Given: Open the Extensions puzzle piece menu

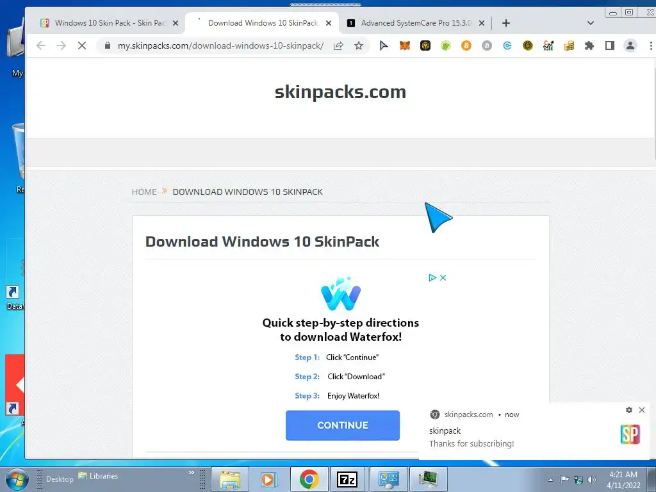Looking at the screenshot, I should point(589,45).
